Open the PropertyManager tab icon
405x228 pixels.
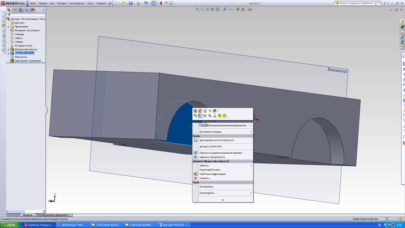(x=14, y=10)
